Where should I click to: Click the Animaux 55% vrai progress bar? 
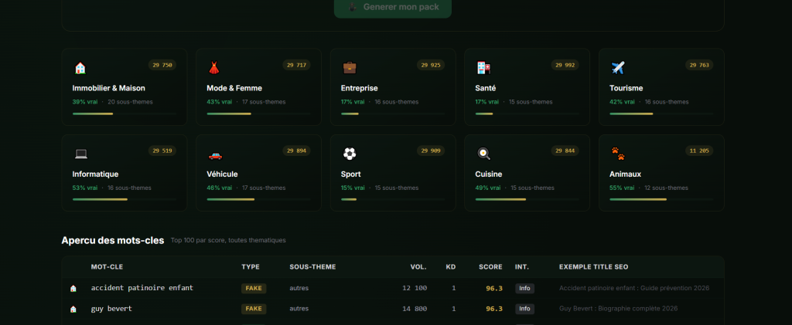pyautogui.click(x=661, y=199)
